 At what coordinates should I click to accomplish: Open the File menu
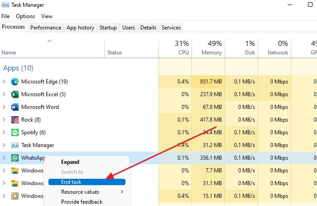[5, 16]
